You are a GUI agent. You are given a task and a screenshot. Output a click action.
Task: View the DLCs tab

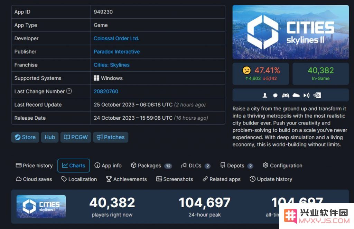pos(196,166)
